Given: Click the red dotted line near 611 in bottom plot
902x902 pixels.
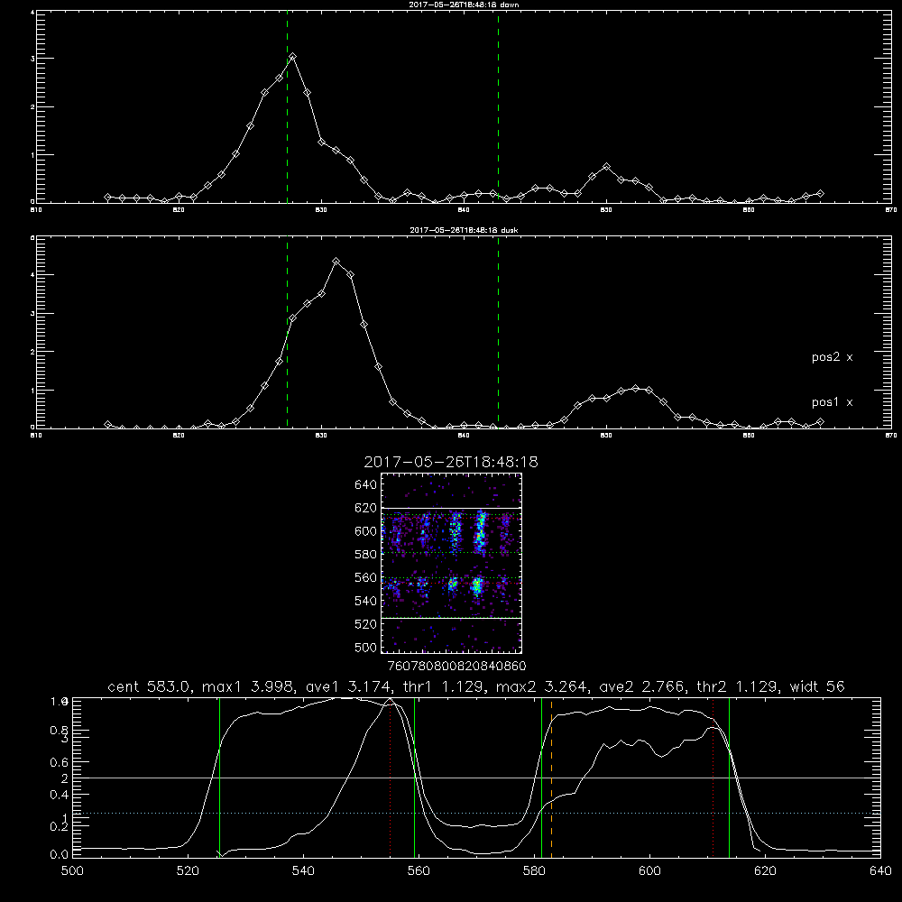Looking at the screenshot, I should [x=713, y=778].
